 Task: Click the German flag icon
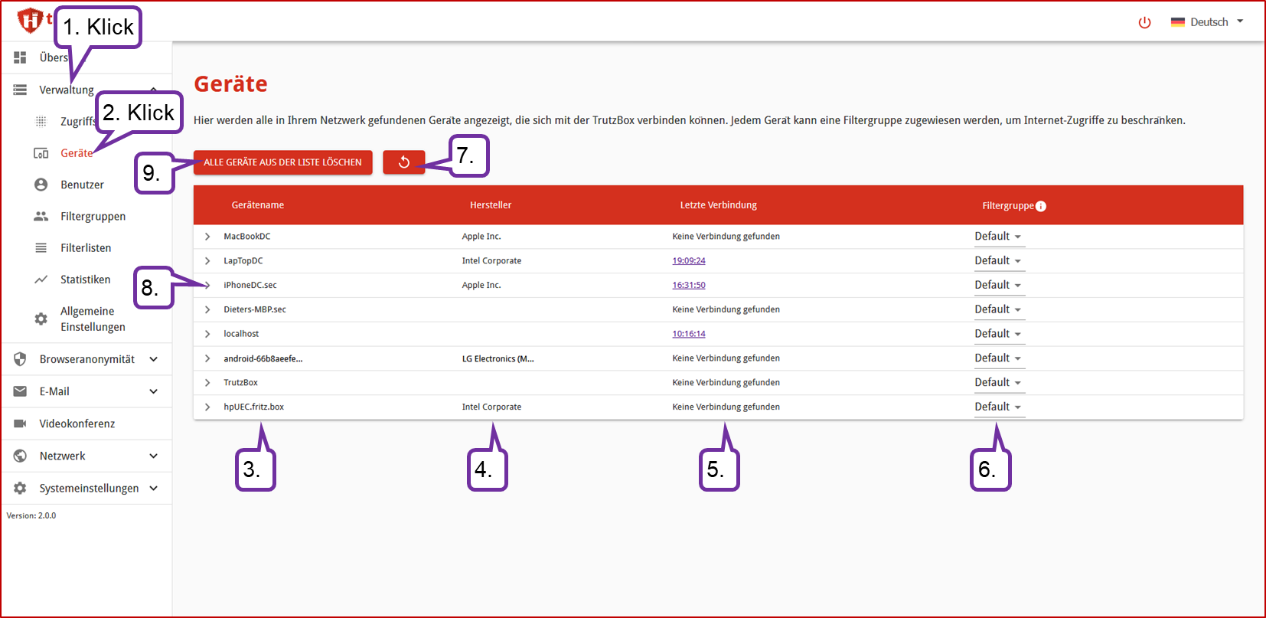click(x=1178, y=22)
